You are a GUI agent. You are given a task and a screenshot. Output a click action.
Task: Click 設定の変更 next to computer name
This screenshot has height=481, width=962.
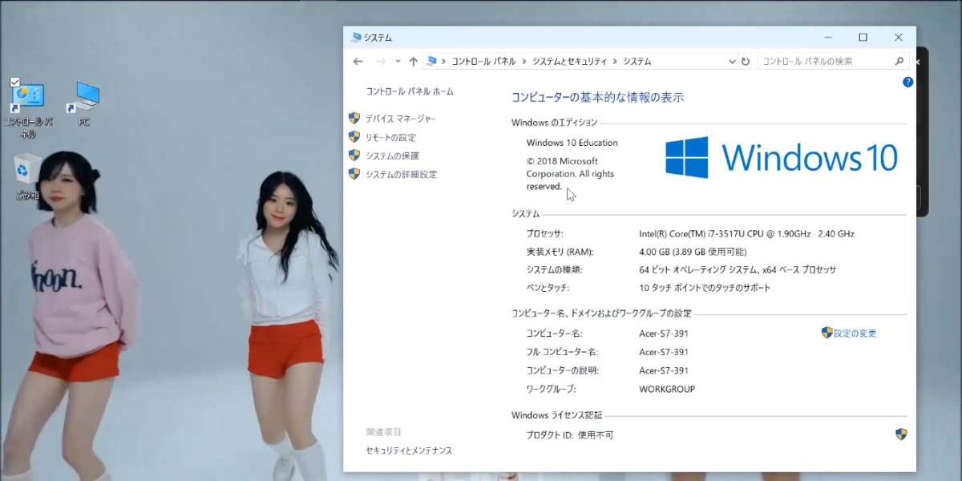(855, 333)
